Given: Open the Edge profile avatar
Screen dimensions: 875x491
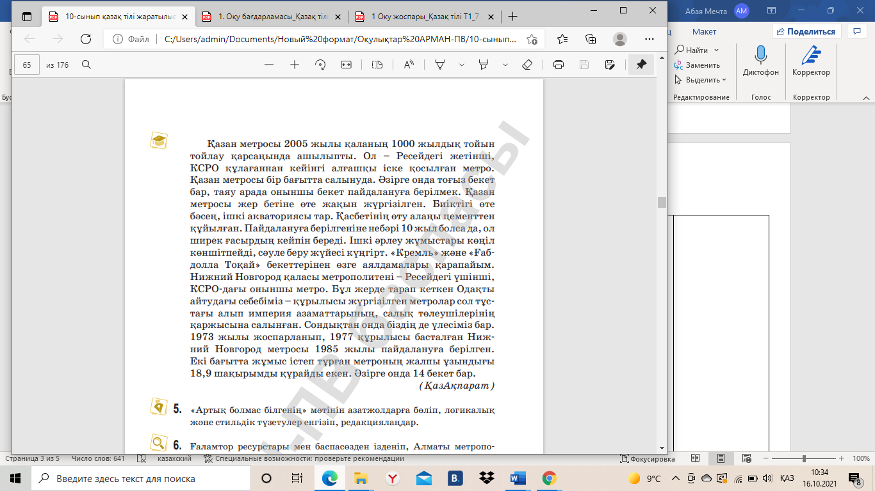Looking at the screenshot, I should [x=619, y=39].
